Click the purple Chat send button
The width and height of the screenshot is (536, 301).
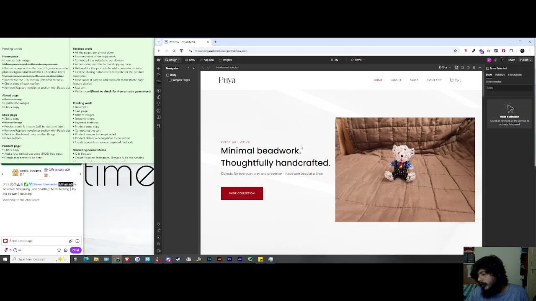coord(76,250)
